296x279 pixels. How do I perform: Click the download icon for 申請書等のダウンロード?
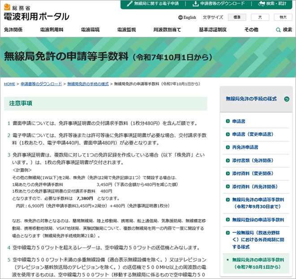coord(196,4)
